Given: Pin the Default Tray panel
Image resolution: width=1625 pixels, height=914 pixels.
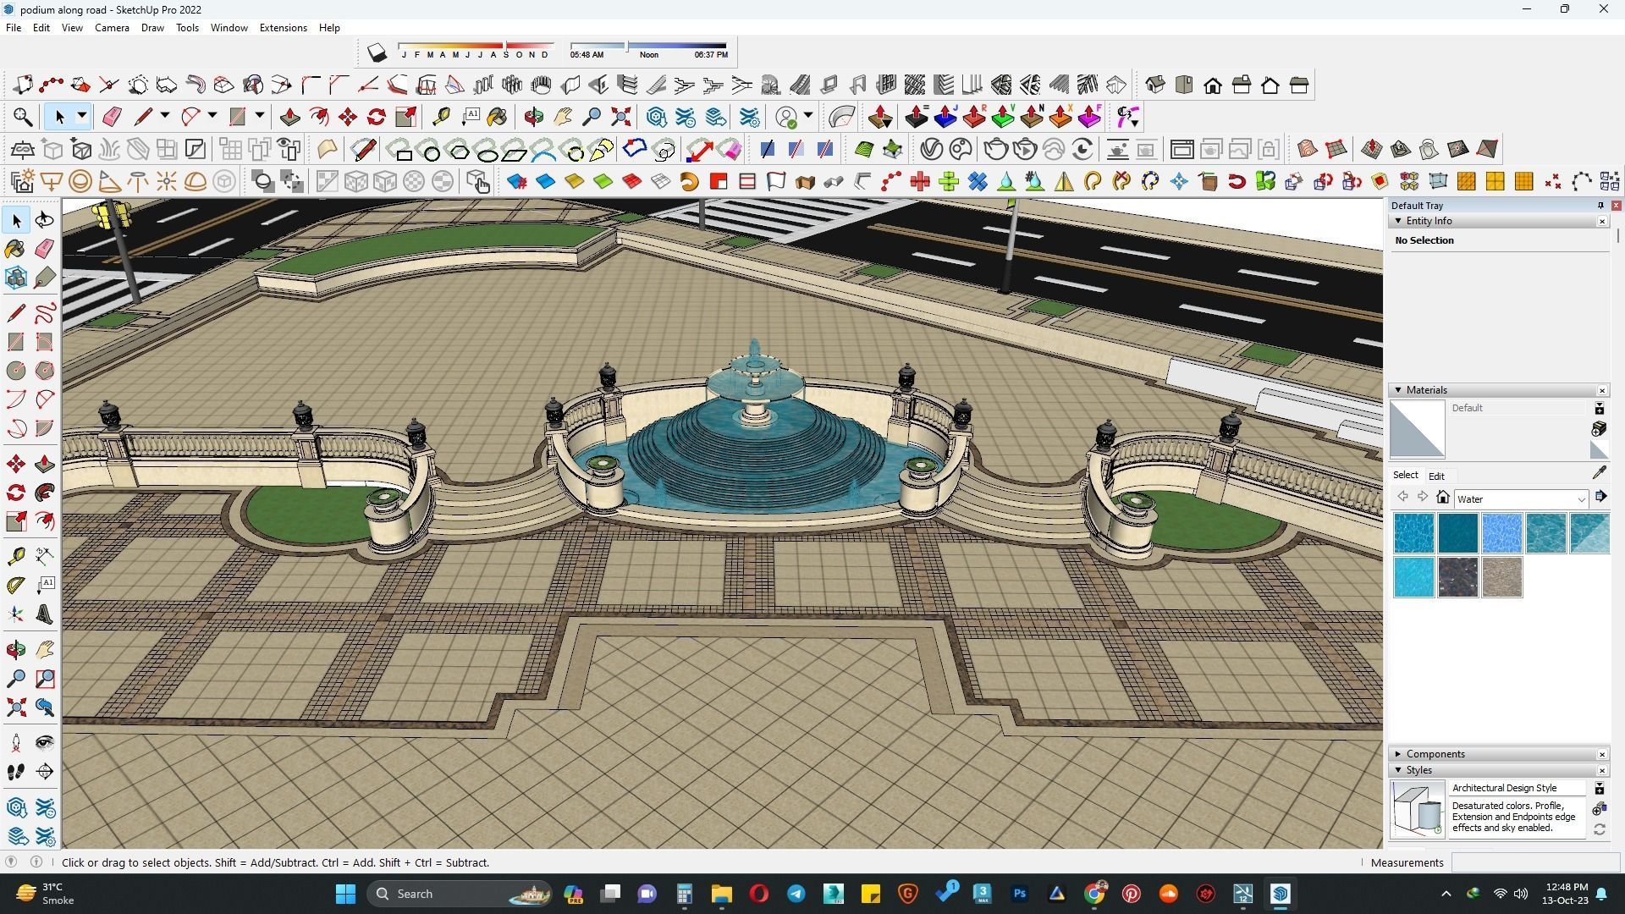Looking at the screenshot, I should (1600, 206).
